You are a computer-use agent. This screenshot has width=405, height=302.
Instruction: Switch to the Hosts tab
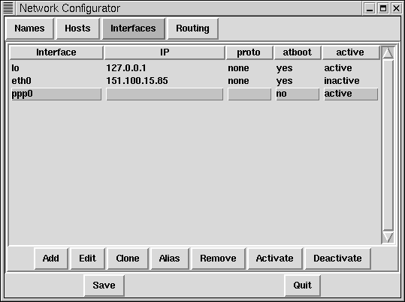[x=77, y=28]
